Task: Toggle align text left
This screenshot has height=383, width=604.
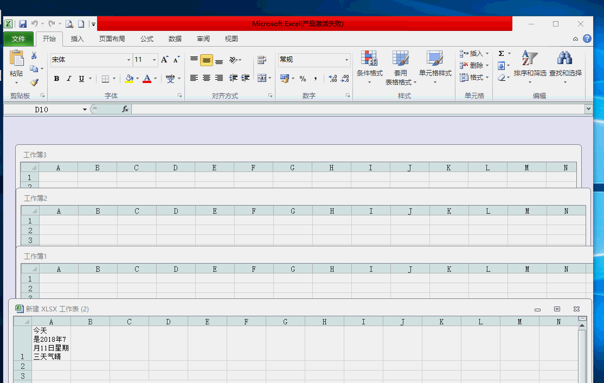Action: (x=194, y=78)
